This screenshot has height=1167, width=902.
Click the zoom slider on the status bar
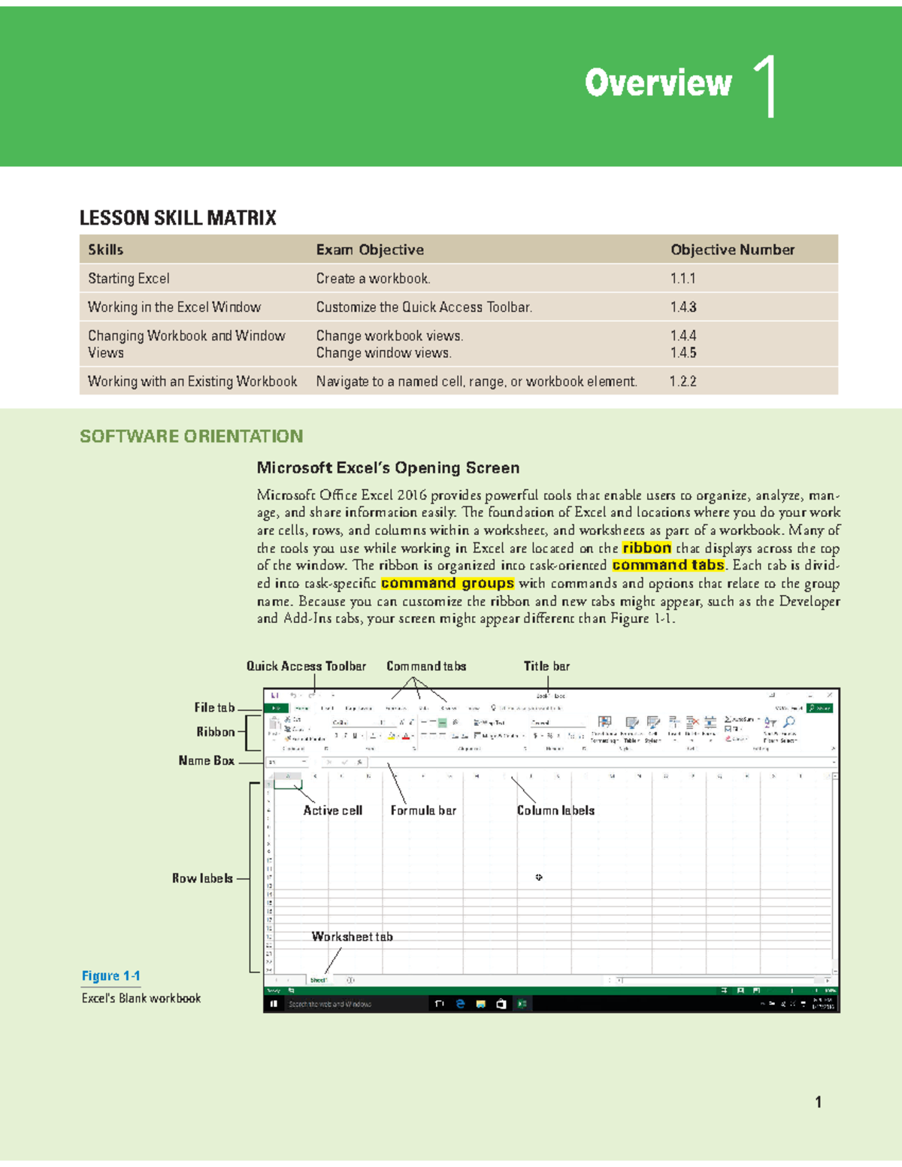tap(792, 990)
